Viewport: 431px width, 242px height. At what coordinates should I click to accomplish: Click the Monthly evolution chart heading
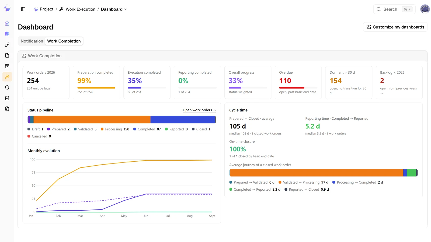[44, 151]
